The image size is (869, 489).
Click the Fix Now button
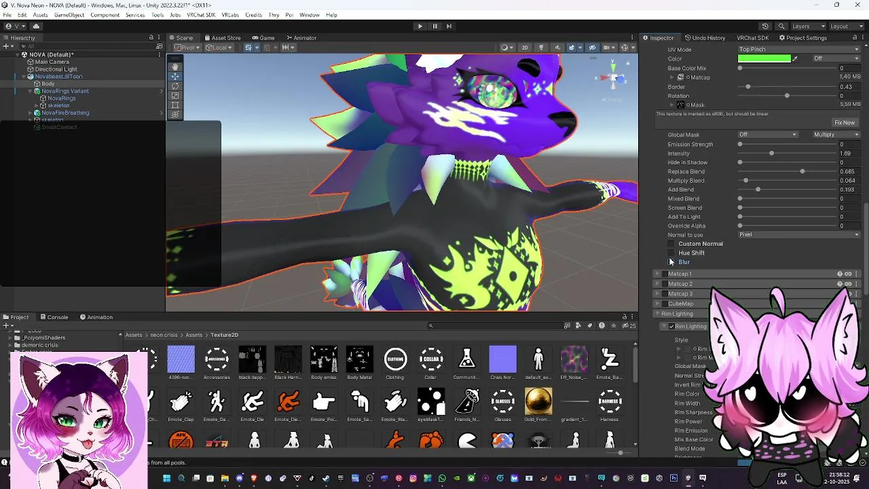coord(845,123)
